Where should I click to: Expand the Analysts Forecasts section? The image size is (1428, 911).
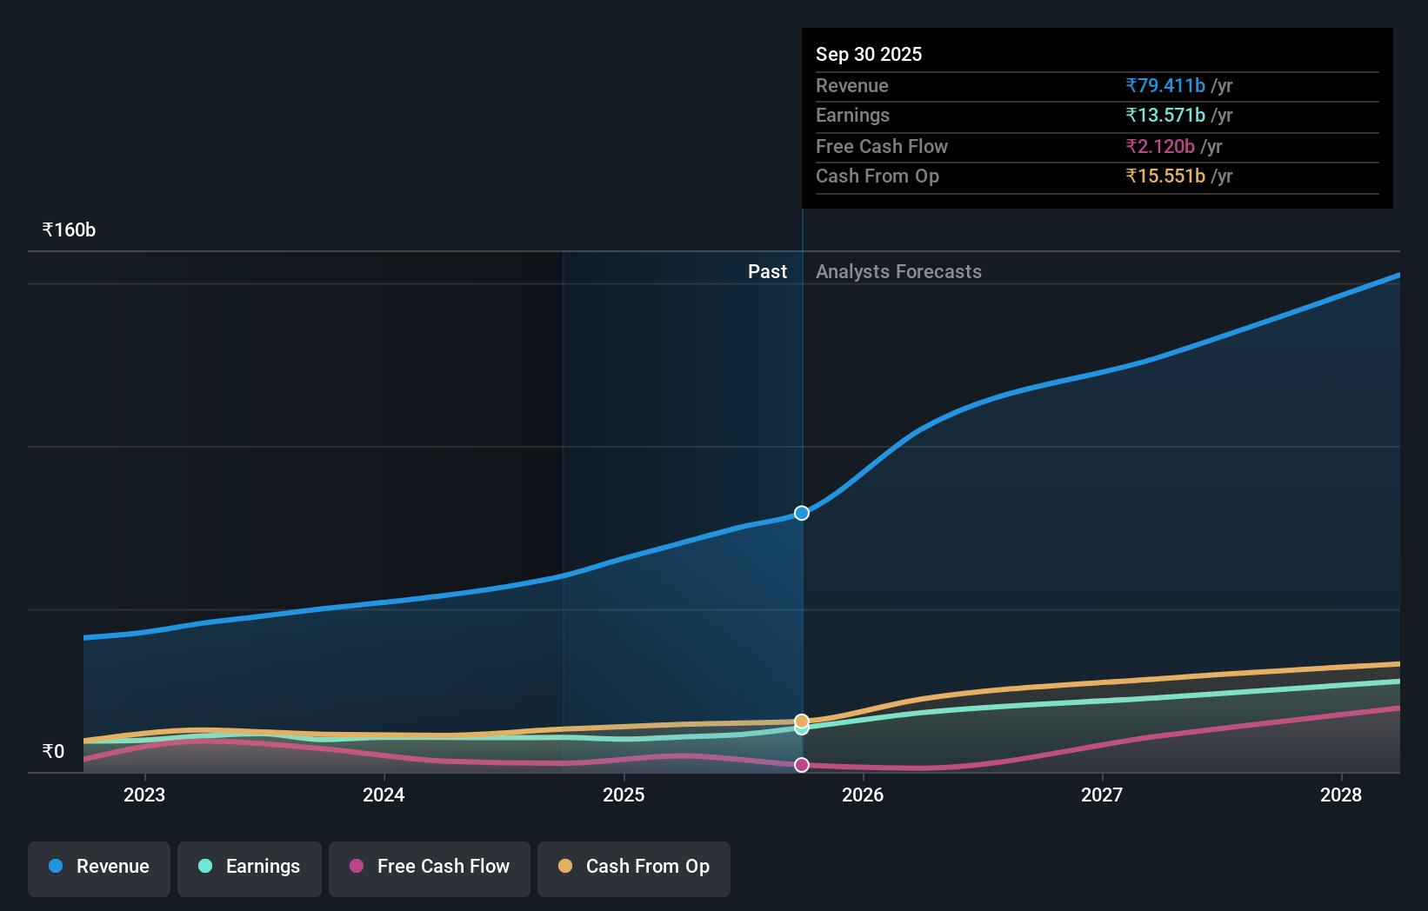point(898,271)
